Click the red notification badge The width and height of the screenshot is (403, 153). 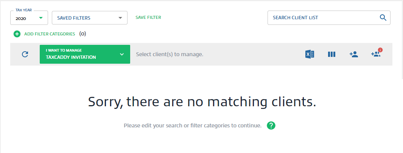[380, 50]
